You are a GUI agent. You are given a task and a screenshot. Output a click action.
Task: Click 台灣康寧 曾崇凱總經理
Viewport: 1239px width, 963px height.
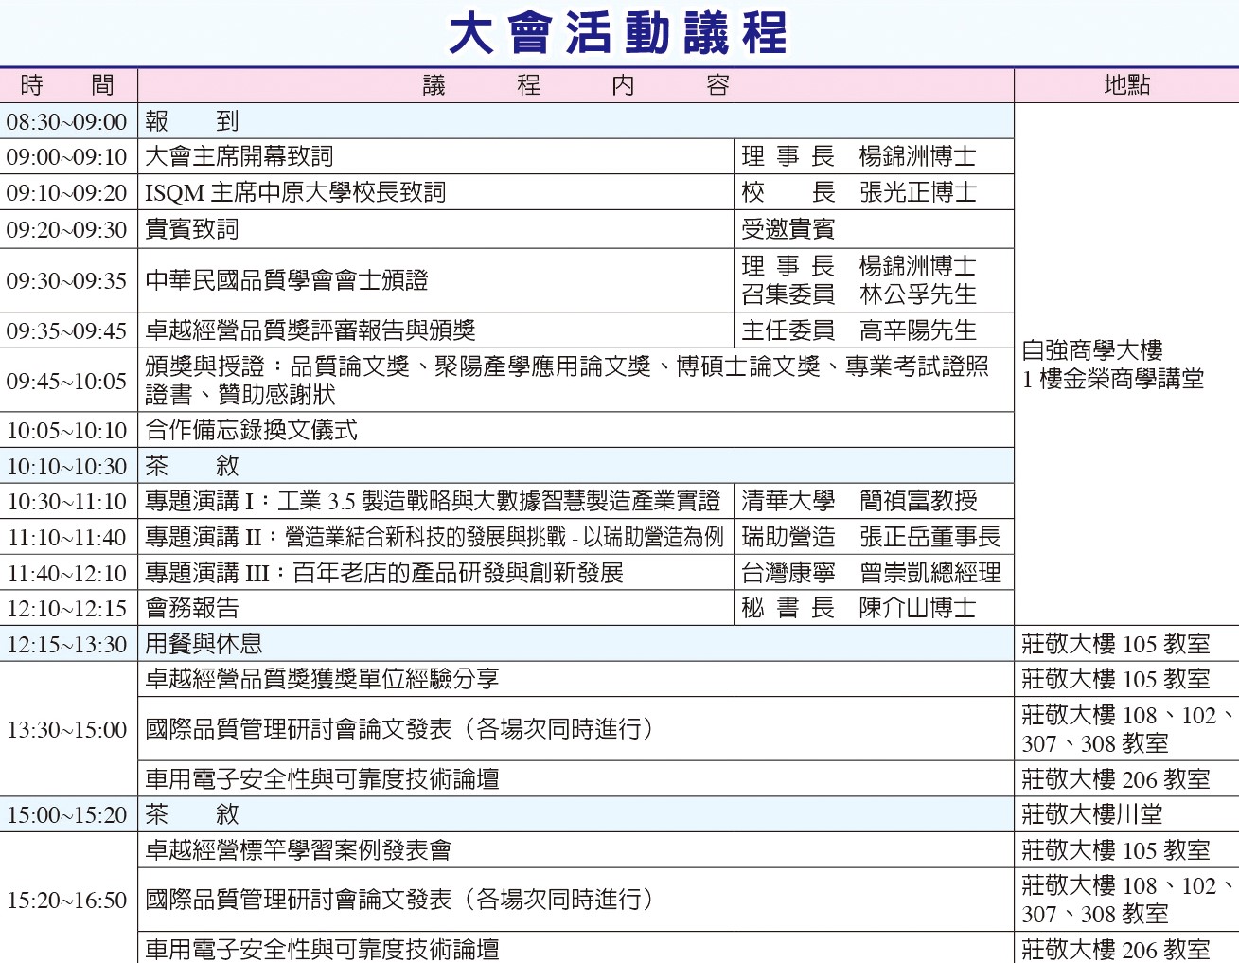(x=871, y=573)
